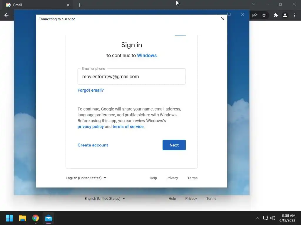301x225 pixels.
Task: Select the Gmail browser tab
Action: pos(37,5)
